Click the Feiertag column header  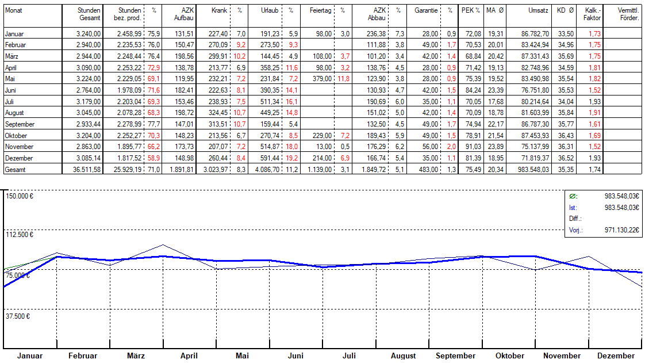[x=320, y=10]
